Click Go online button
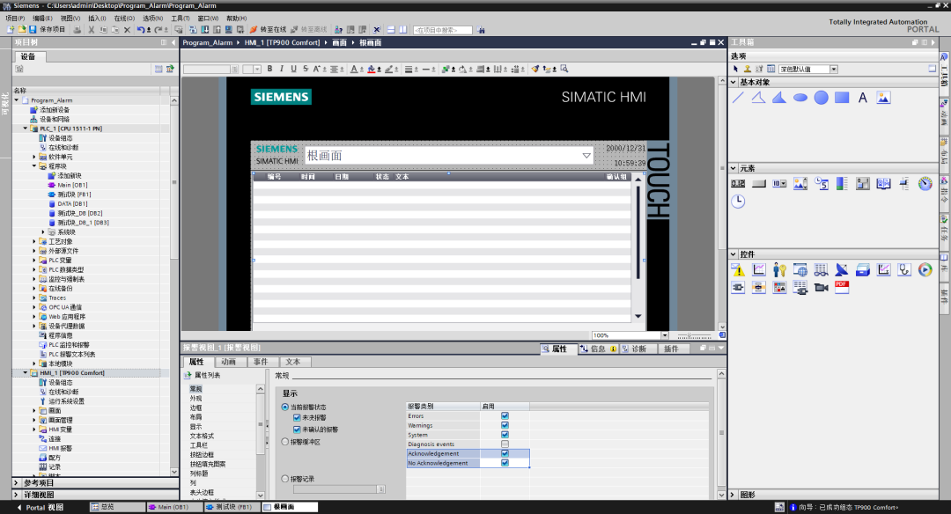Screen dimensions: 951x514 pyautogui.click(x=268, y=29)
